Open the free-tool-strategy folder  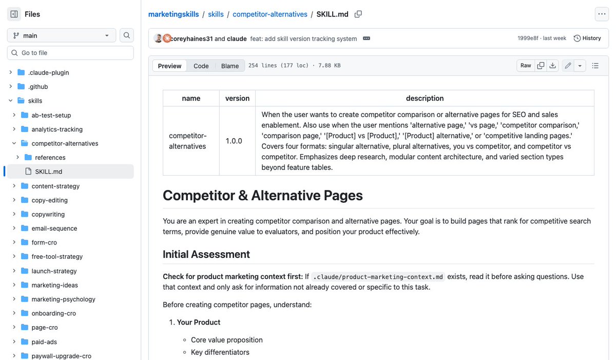[57, 257]
